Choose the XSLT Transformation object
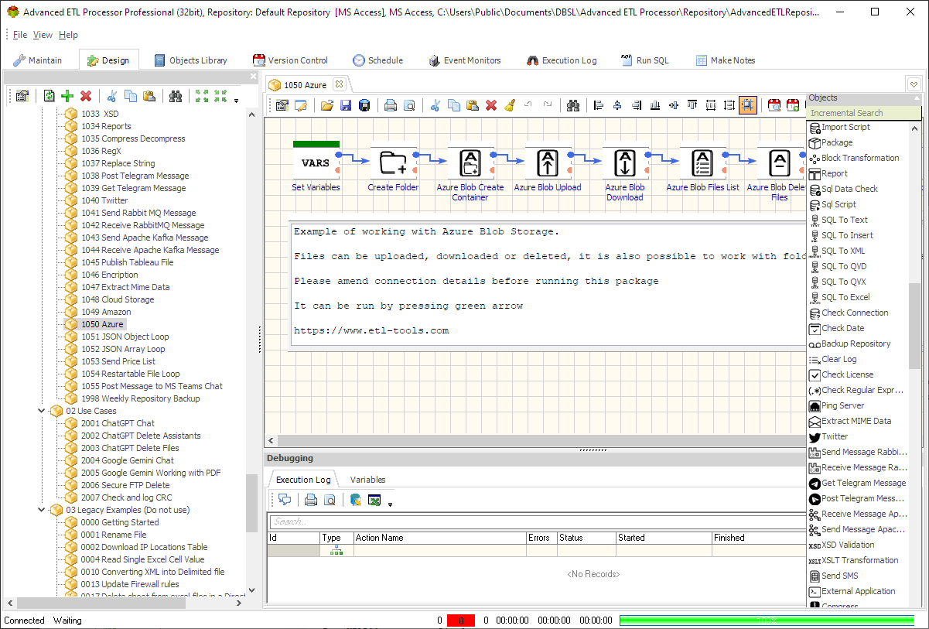The image size is (929, 629). pyautogui.click(x=859, y=560)
